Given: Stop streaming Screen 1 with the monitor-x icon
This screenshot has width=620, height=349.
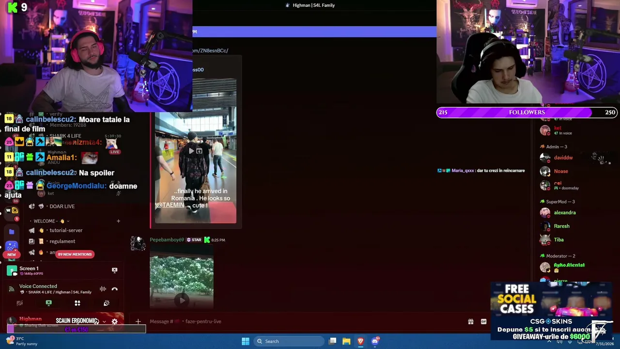Looking at the screenshot, I should click(x=114, y=270).
